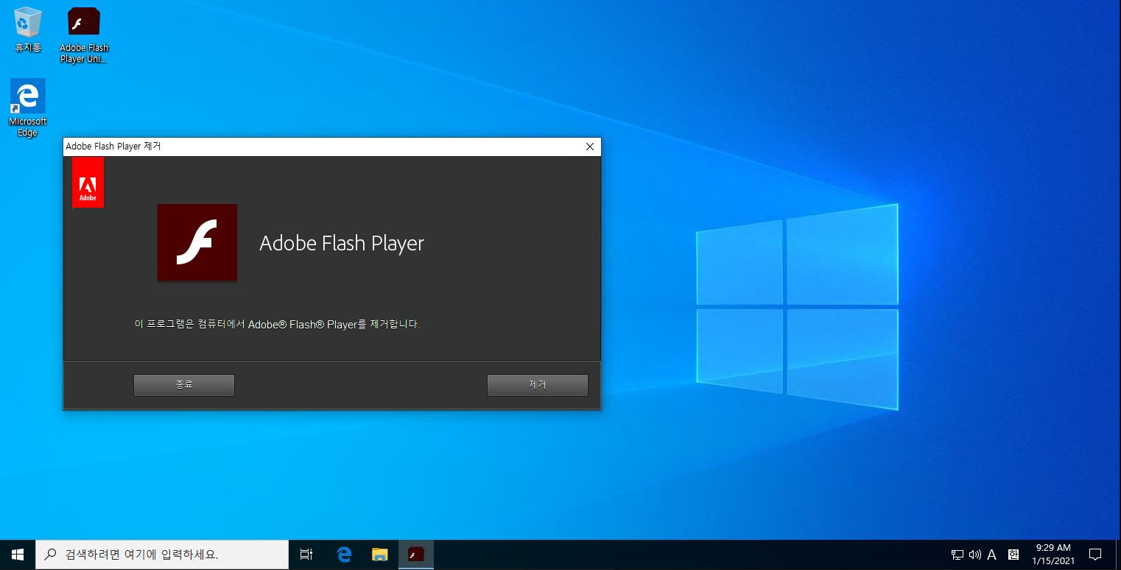Image resolution: width=1121 pixels, height=570 pixels.
Task: Click the 'A' IME input mode indicator
Action: coord(992,555)
